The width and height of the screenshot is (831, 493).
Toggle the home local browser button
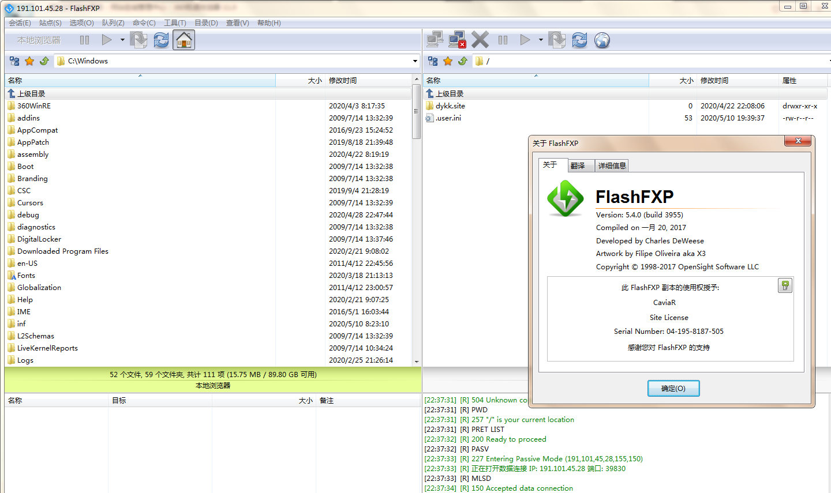click(184, 40)
